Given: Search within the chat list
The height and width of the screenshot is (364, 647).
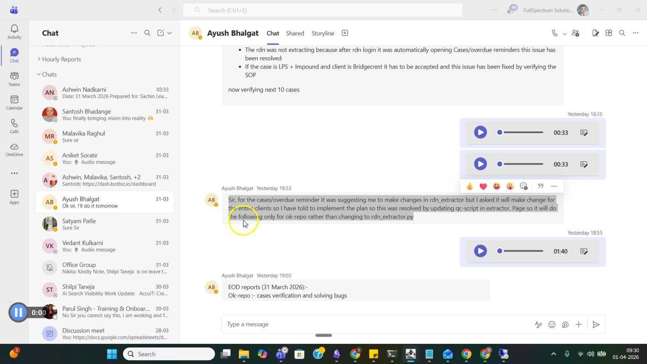Looking at the screenshot, I should (147, 33).
